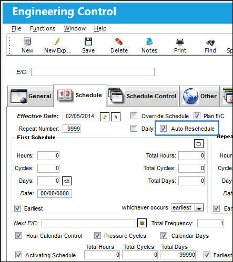Click the Find binoculars icon
Screen dimensions: 233x262
(210, 42)
